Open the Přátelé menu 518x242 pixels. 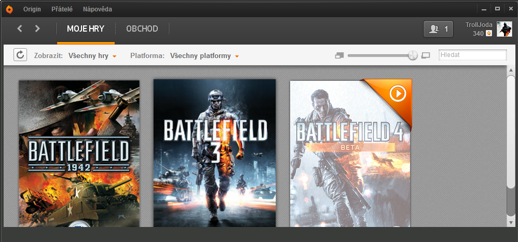click(62, 9)
